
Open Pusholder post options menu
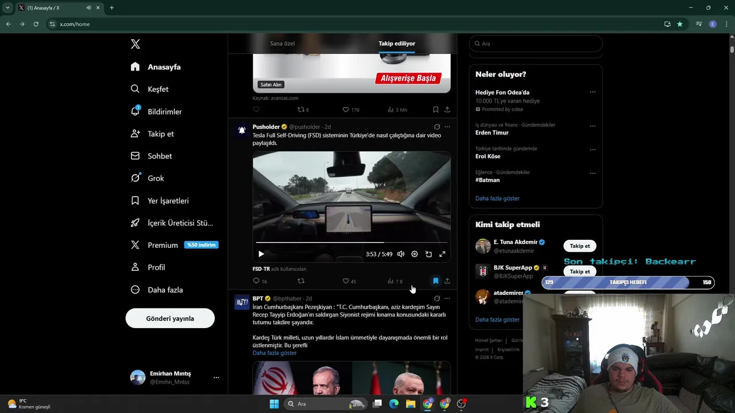tap(447, 127)
